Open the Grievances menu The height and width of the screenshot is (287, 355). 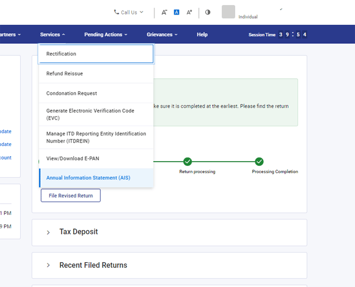162,34
